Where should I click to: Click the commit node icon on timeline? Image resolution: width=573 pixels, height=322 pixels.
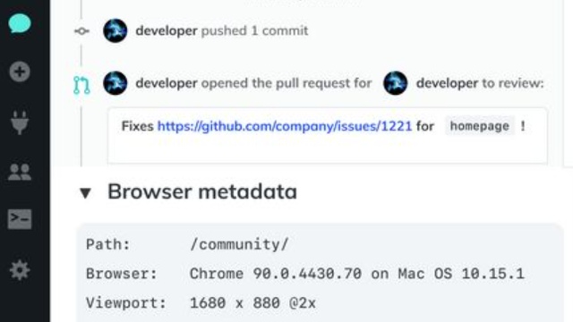[x=81, y=31]
